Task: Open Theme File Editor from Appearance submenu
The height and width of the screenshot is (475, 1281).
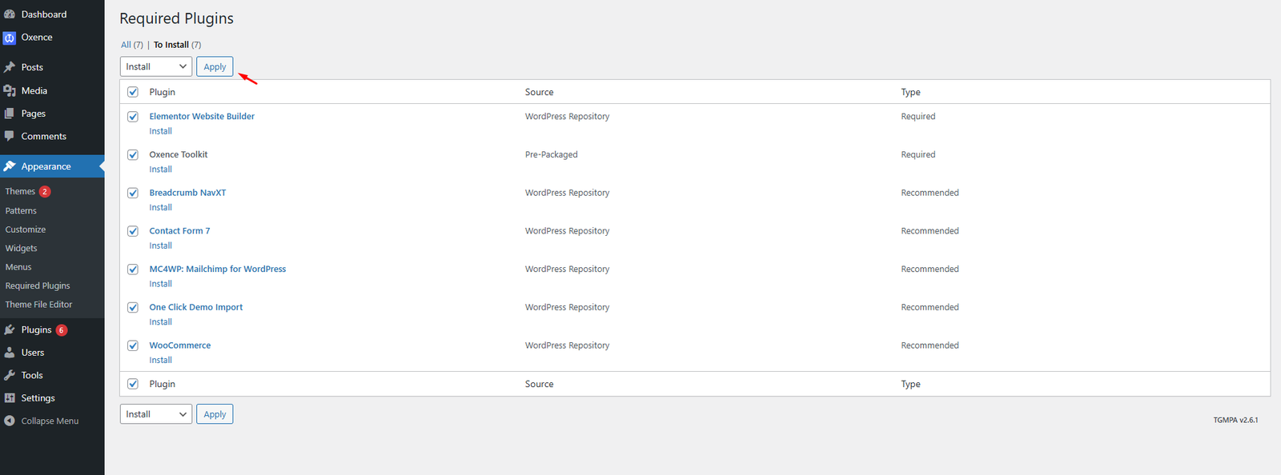Action: tap(38, 305)
